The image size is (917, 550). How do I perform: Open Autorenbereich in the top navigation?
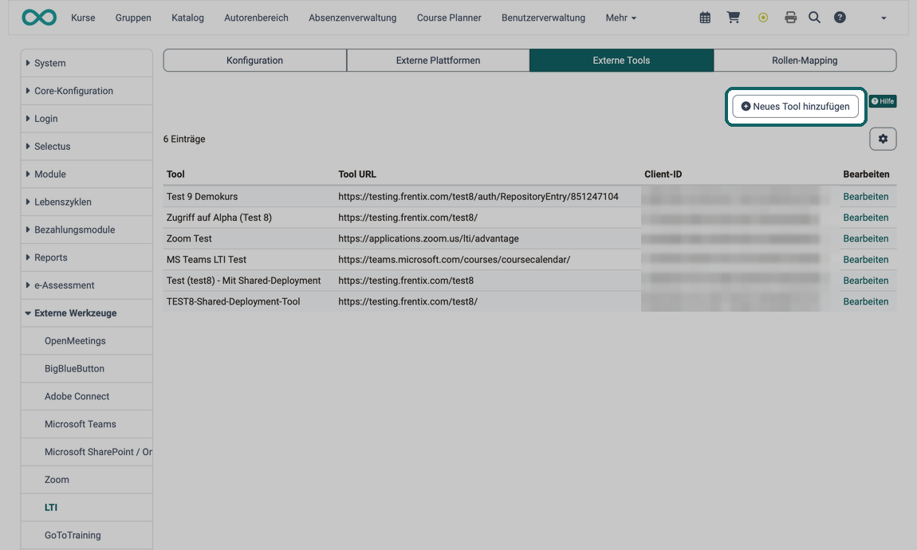point(256,18)
